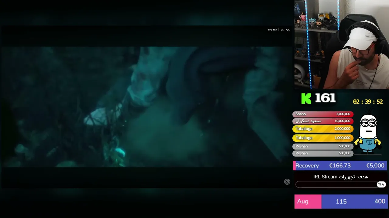Screen dimensions: 389x218
Task: Click the 400 target value beside Aug
Action: tap(380, 201)
